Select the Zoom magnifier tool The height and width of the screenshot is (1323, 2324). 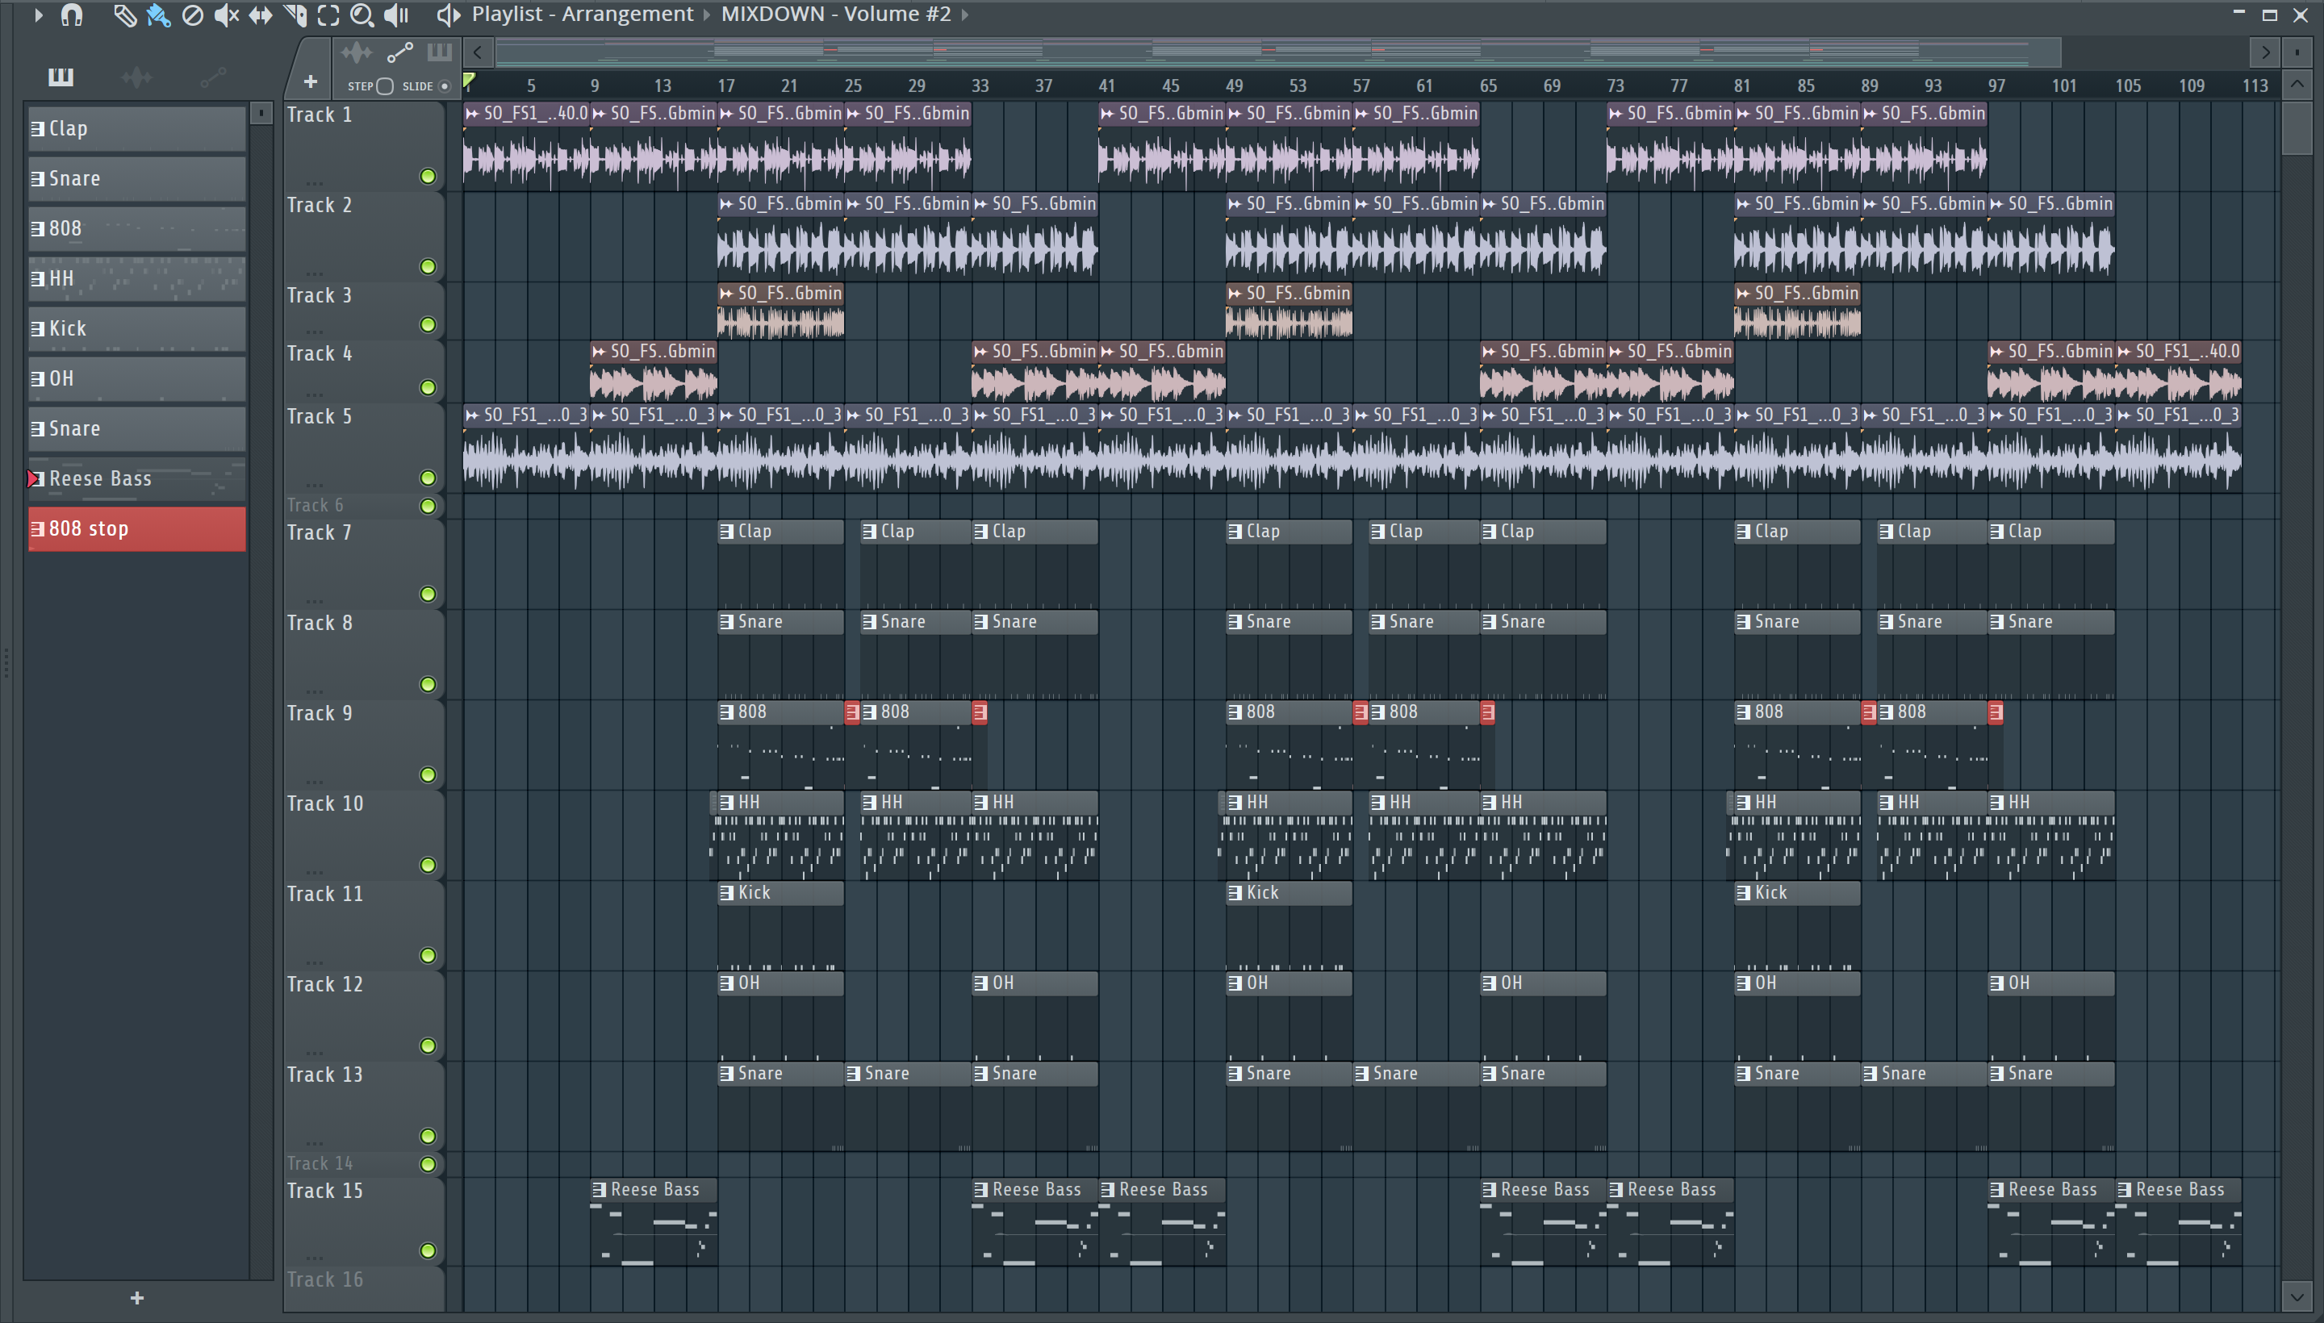click(x=362, y=15)
